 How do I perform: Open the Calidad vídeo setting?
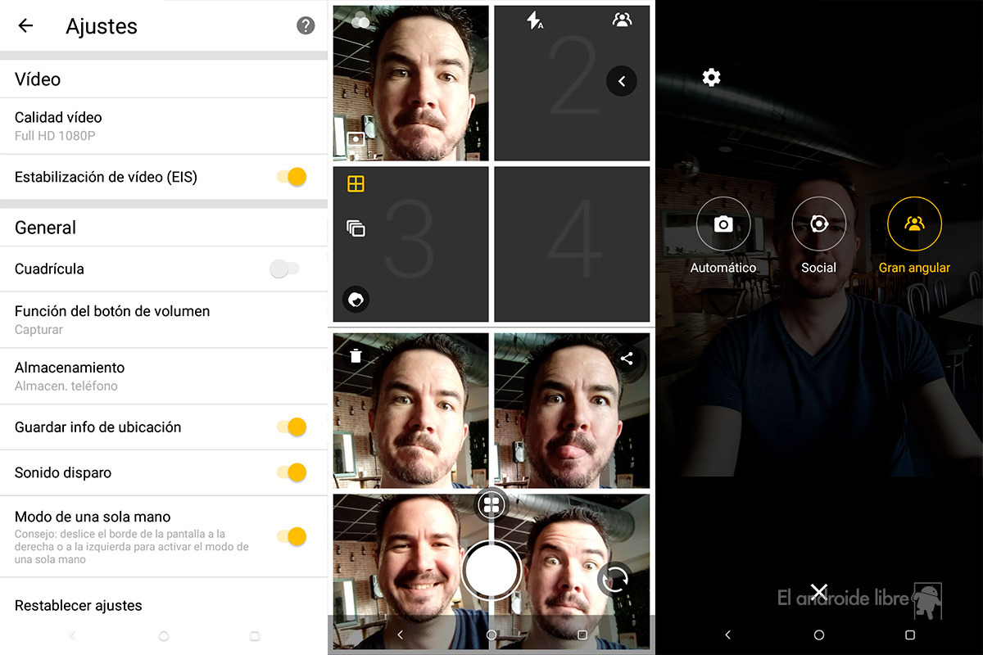pyautogui.click(x=164, y=126)
